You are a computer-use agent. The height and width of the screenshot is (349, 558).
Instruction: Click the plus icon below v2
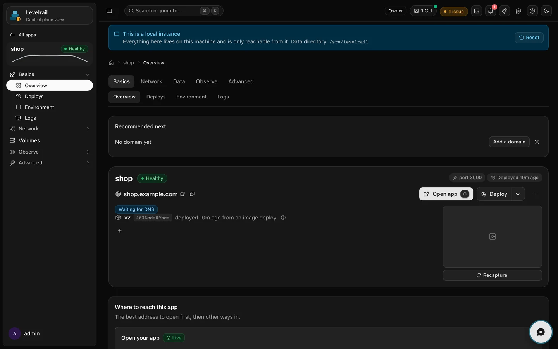(x=120, y=231)
